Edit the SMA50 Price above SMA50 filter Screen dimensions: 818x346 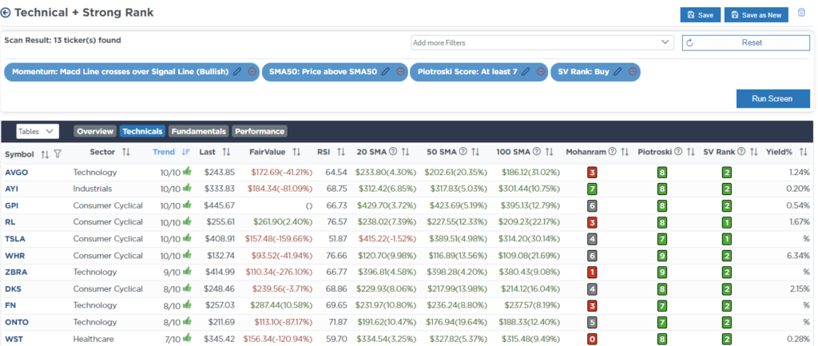pyautogui.click(x=386, y=72)
